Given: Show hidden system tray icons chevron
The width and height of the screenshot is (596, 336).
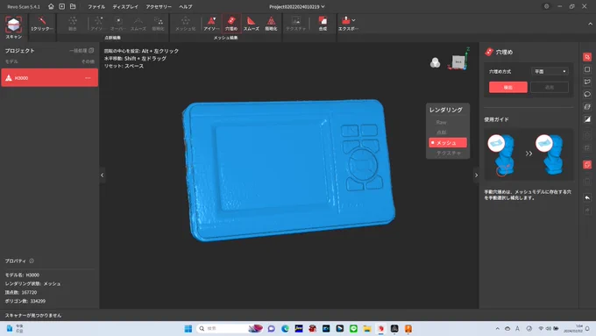Looking at the screenshot, I should click(x=497, y=329).
